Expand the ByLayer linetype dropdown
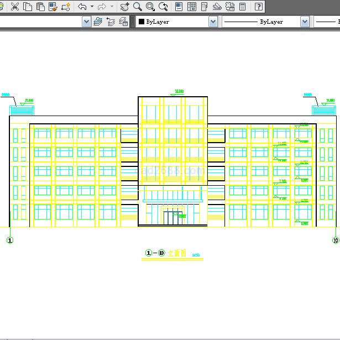Screen dimensions: 340x340 (305, 22)
